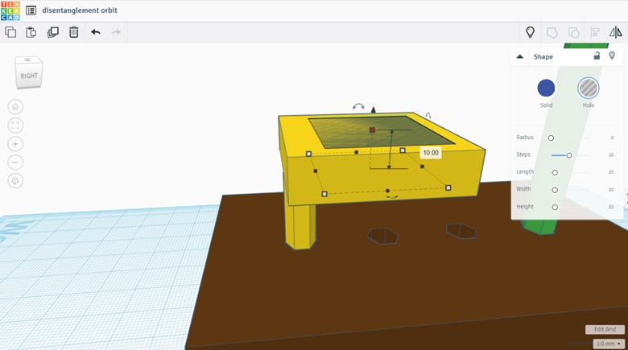Screen dimensions: 628x350
Task: Click the Align tool icon
Action: point(595,32)
